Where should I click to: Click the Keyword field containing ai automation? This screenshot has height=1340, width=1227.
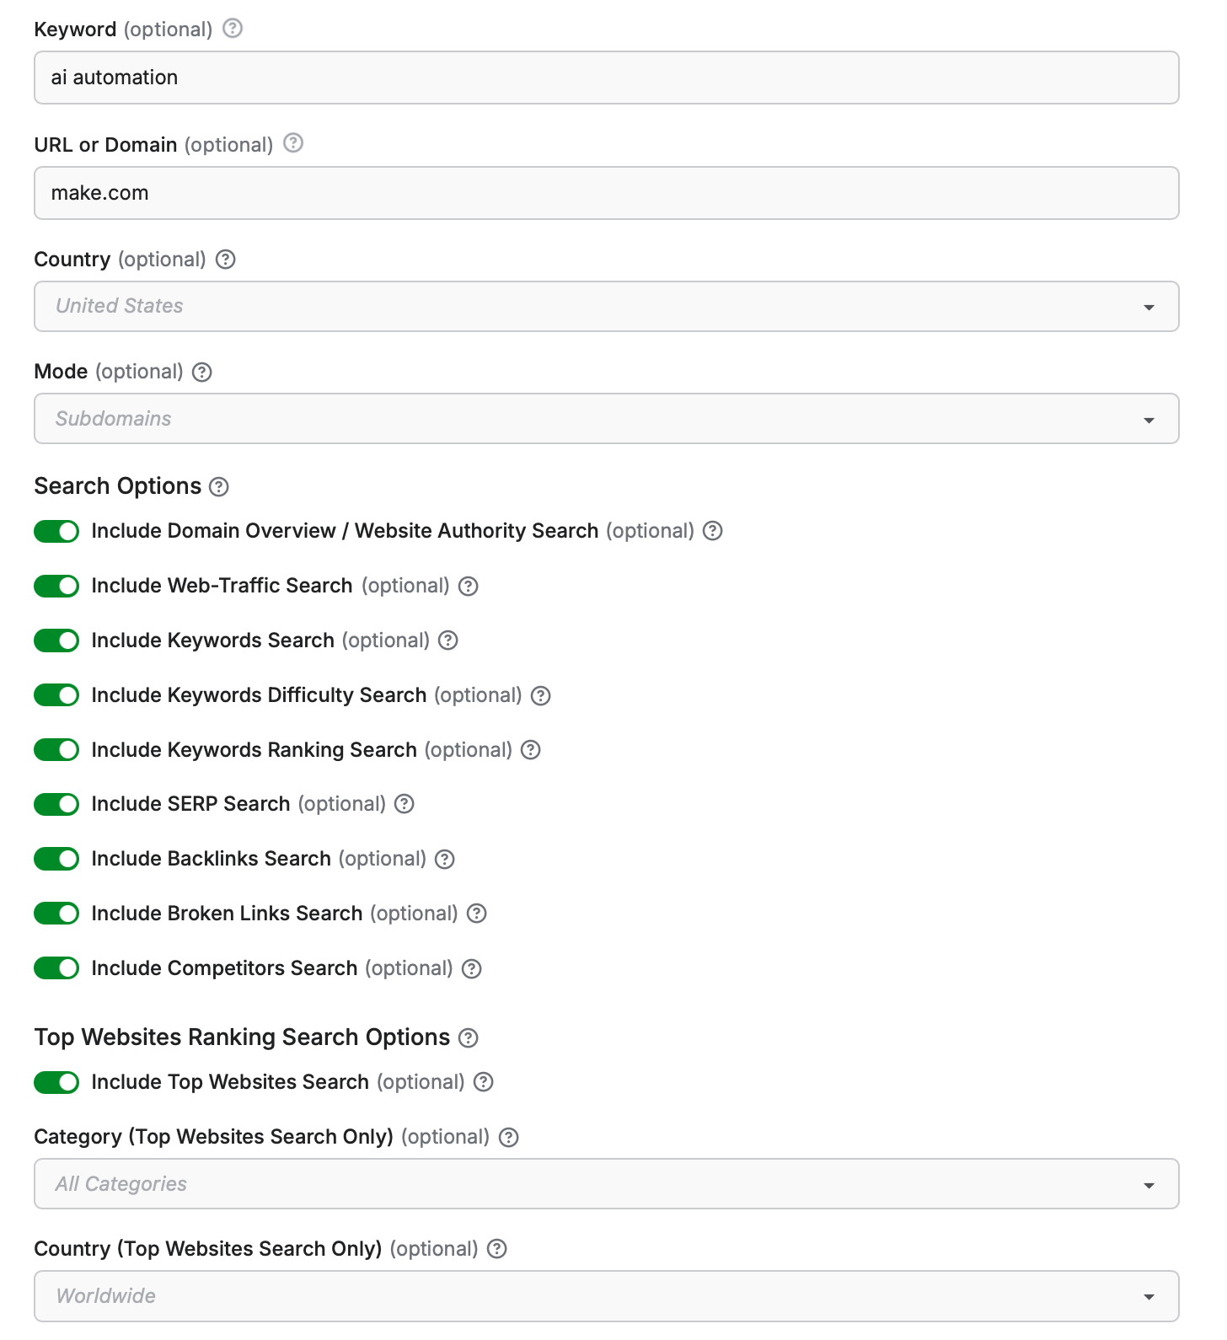607,78
